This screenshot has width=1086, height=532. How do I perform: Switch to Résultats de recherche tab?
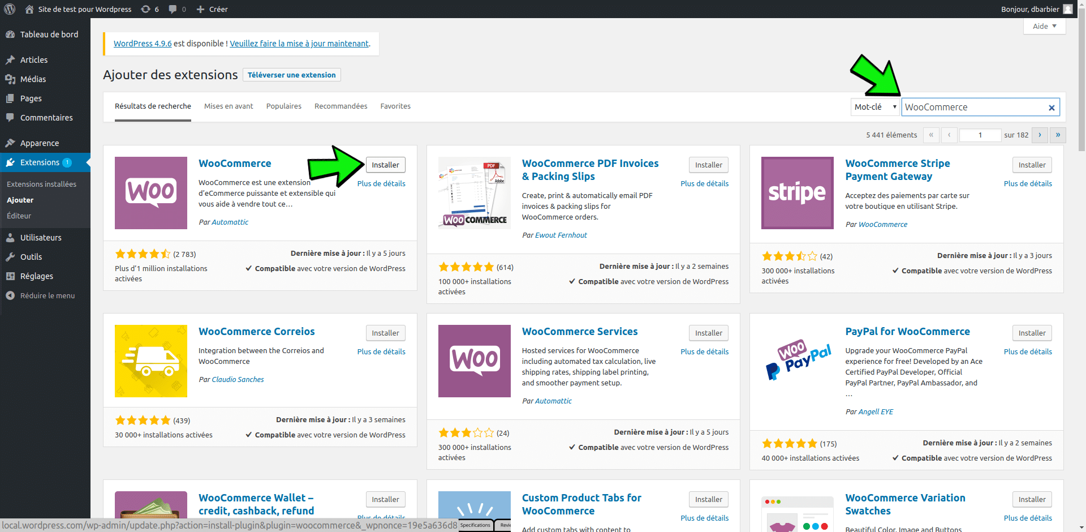pyautogui.click(x=153, y=106)
